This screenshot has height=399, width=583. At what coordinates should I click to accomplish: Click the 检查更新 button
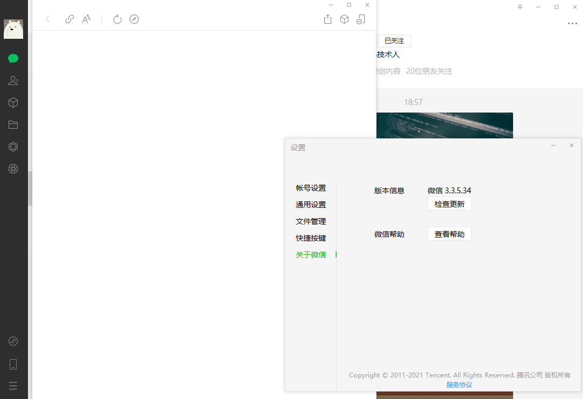coord(450,204)
